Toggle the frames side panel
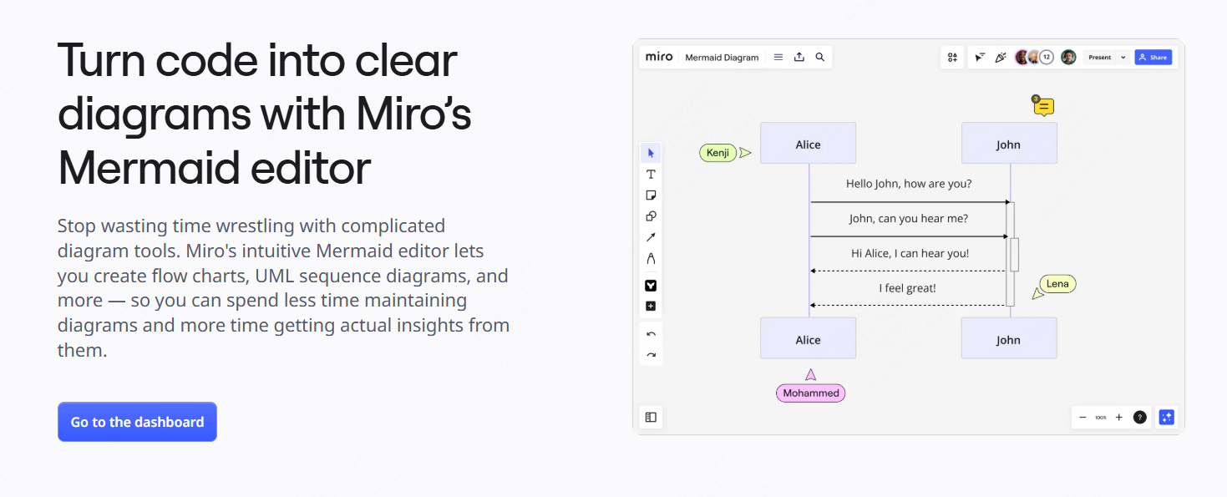Image resolution: width=1227 pixels, height=497 pixels. tap(652, 417)
